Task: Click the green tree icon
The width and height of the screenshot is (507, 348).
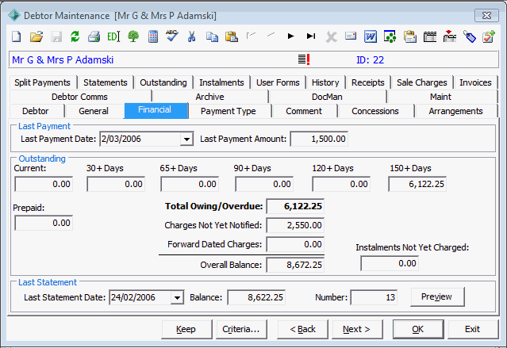Action: (133, 36)
